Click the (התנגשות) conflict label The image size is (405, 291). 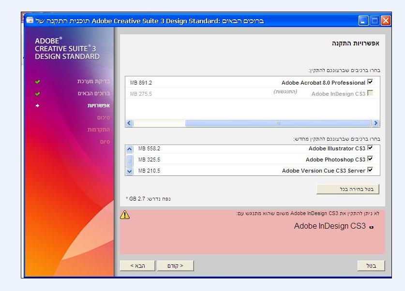285,92
